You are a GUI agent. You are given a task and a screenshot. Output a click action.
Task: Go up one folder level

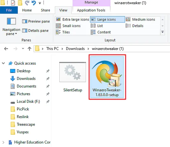(29, 49)
